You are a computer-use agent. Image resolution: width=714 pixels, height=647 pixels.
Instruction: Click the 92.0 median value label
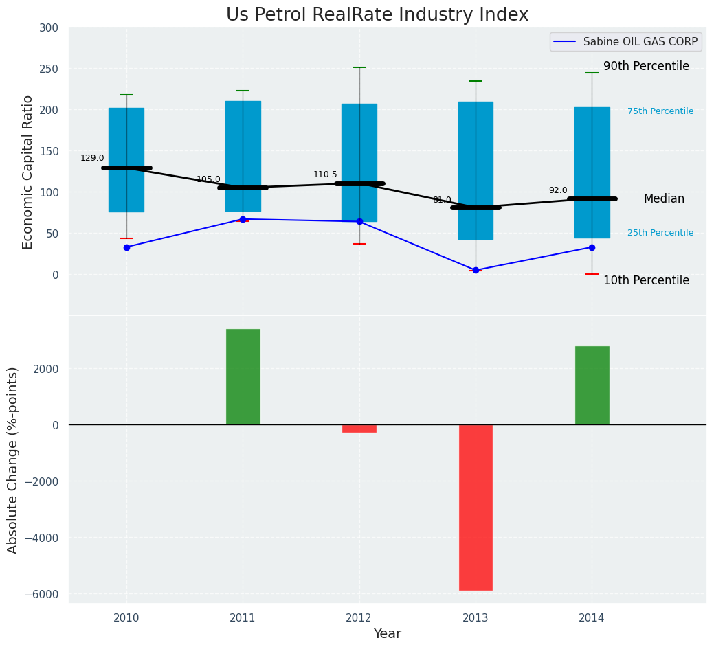557,190
